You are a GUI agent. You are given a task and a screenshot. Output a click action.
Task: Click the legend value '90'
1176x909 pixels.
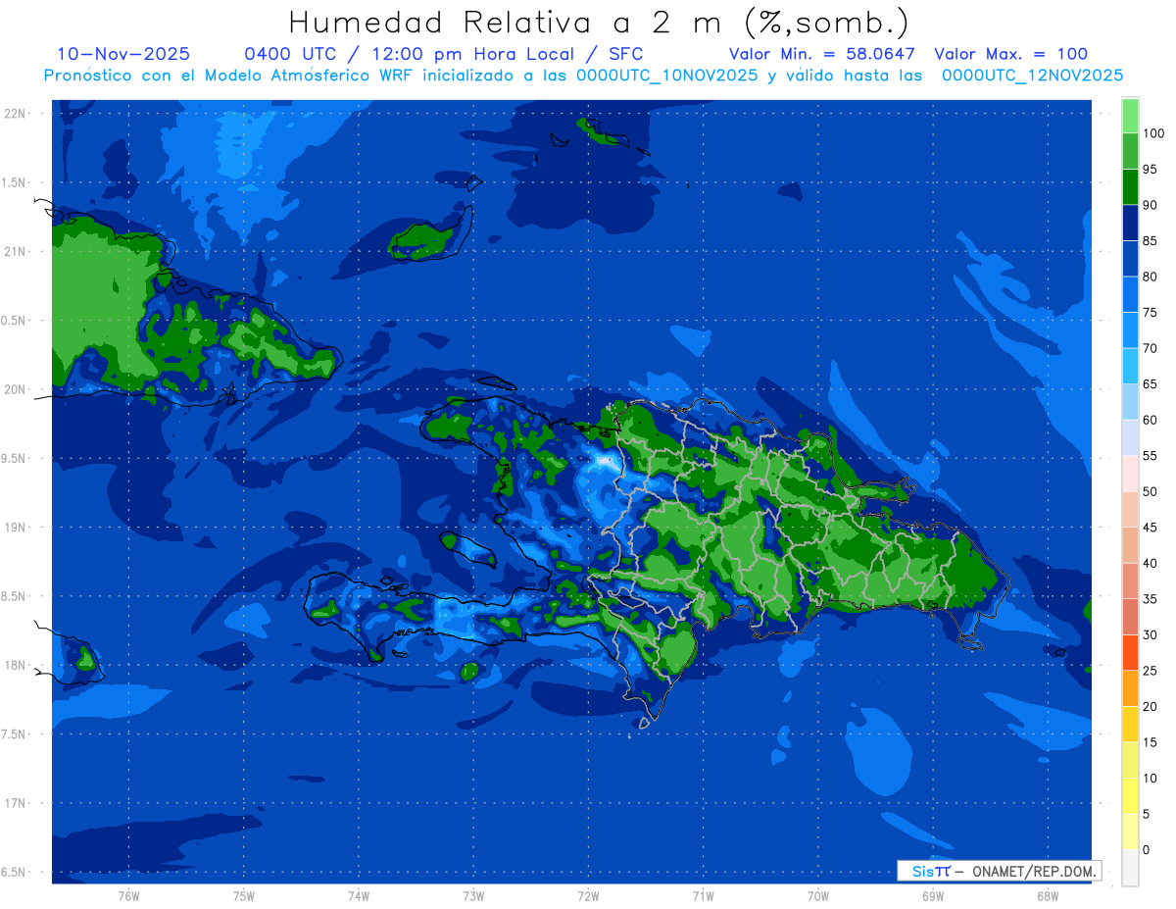pyautogui.click(x=1150, y=205)
